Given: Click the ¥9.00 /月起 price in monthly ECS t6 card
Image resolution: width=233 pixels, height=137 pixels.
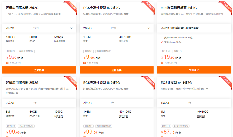Looking at the screenshot, I should click(92, 57).
